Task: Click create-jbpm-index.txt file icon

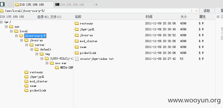Action: click(77, 59)
